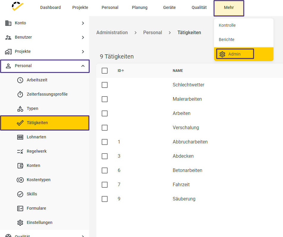The height and width of the screenshot is (237, 283).
Task: Click the Arbeitszeit clock icon
Action: [x=20, y=80]
